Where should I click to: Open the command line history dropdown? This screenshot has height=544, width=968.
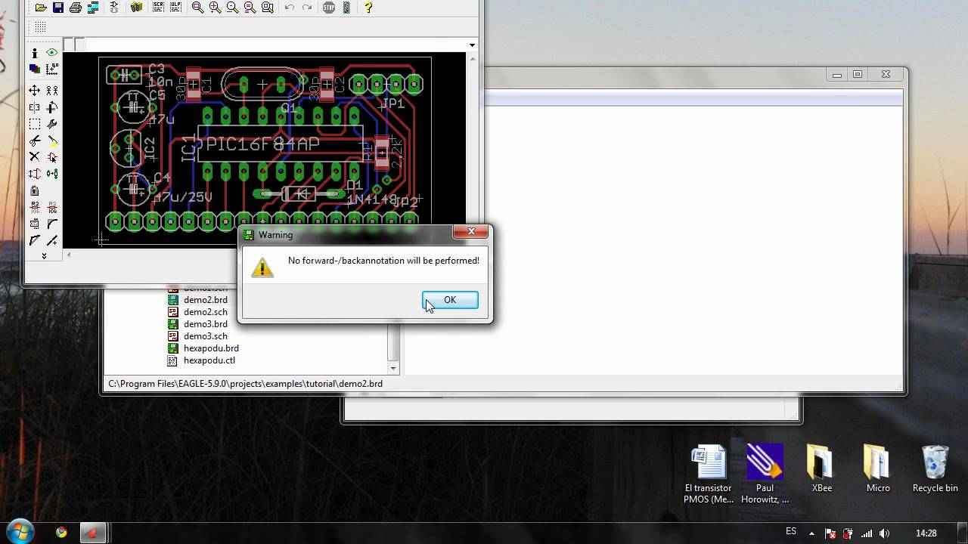click(472, 45)
